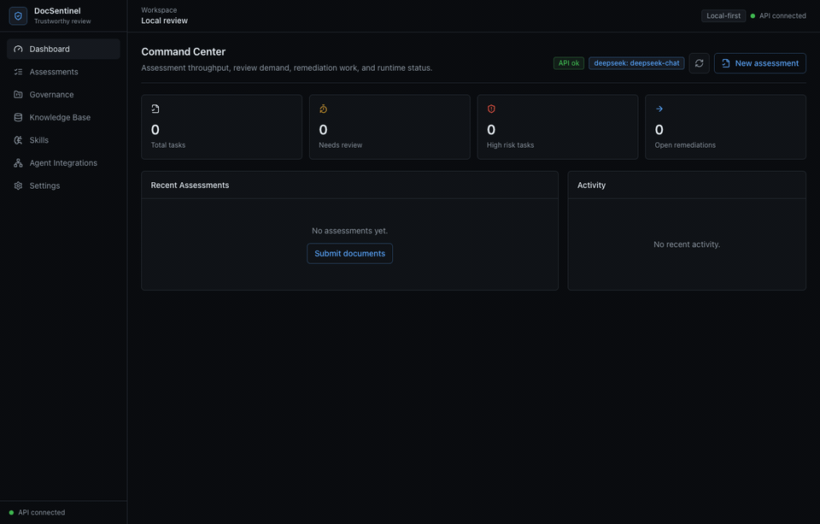Click the document icon on New assessment
This screenshot has height=524, width=820.
click(726, 63)
